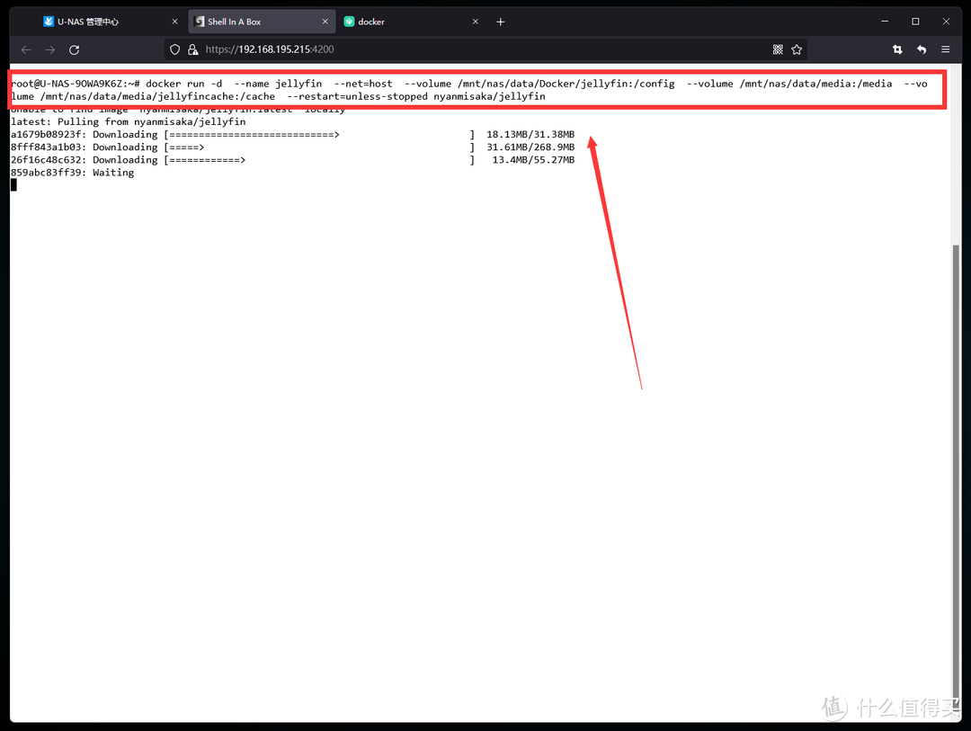Viewport: 971px width, 731px height.
Task: Click the a1679b08923f Downloading line
Action: point(292,135)
